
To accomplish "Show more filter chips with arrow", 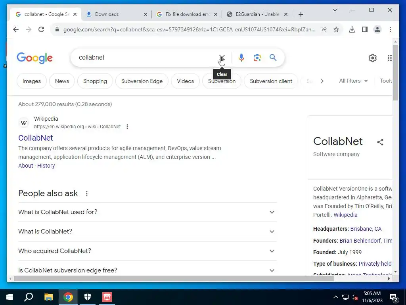I will (322, 81).
